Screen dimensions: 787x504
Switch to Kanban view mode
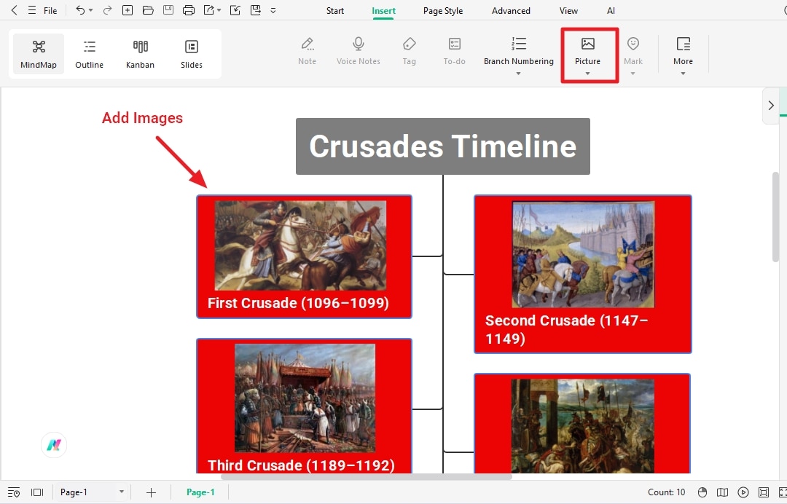[x=140, y=54]
